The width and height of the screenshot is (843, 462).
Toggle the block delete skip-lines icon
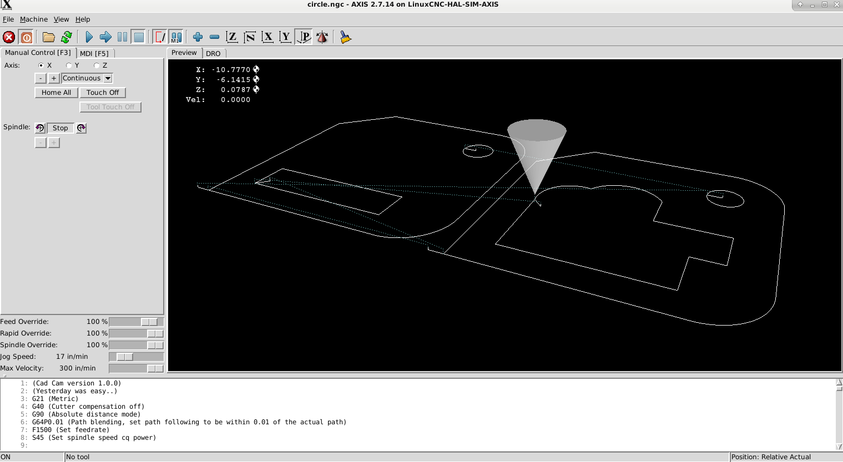pos(160,37)
